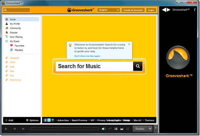
Task: Click into the Search for Music field
Action: pyautogui.click(x=94, y=66)
